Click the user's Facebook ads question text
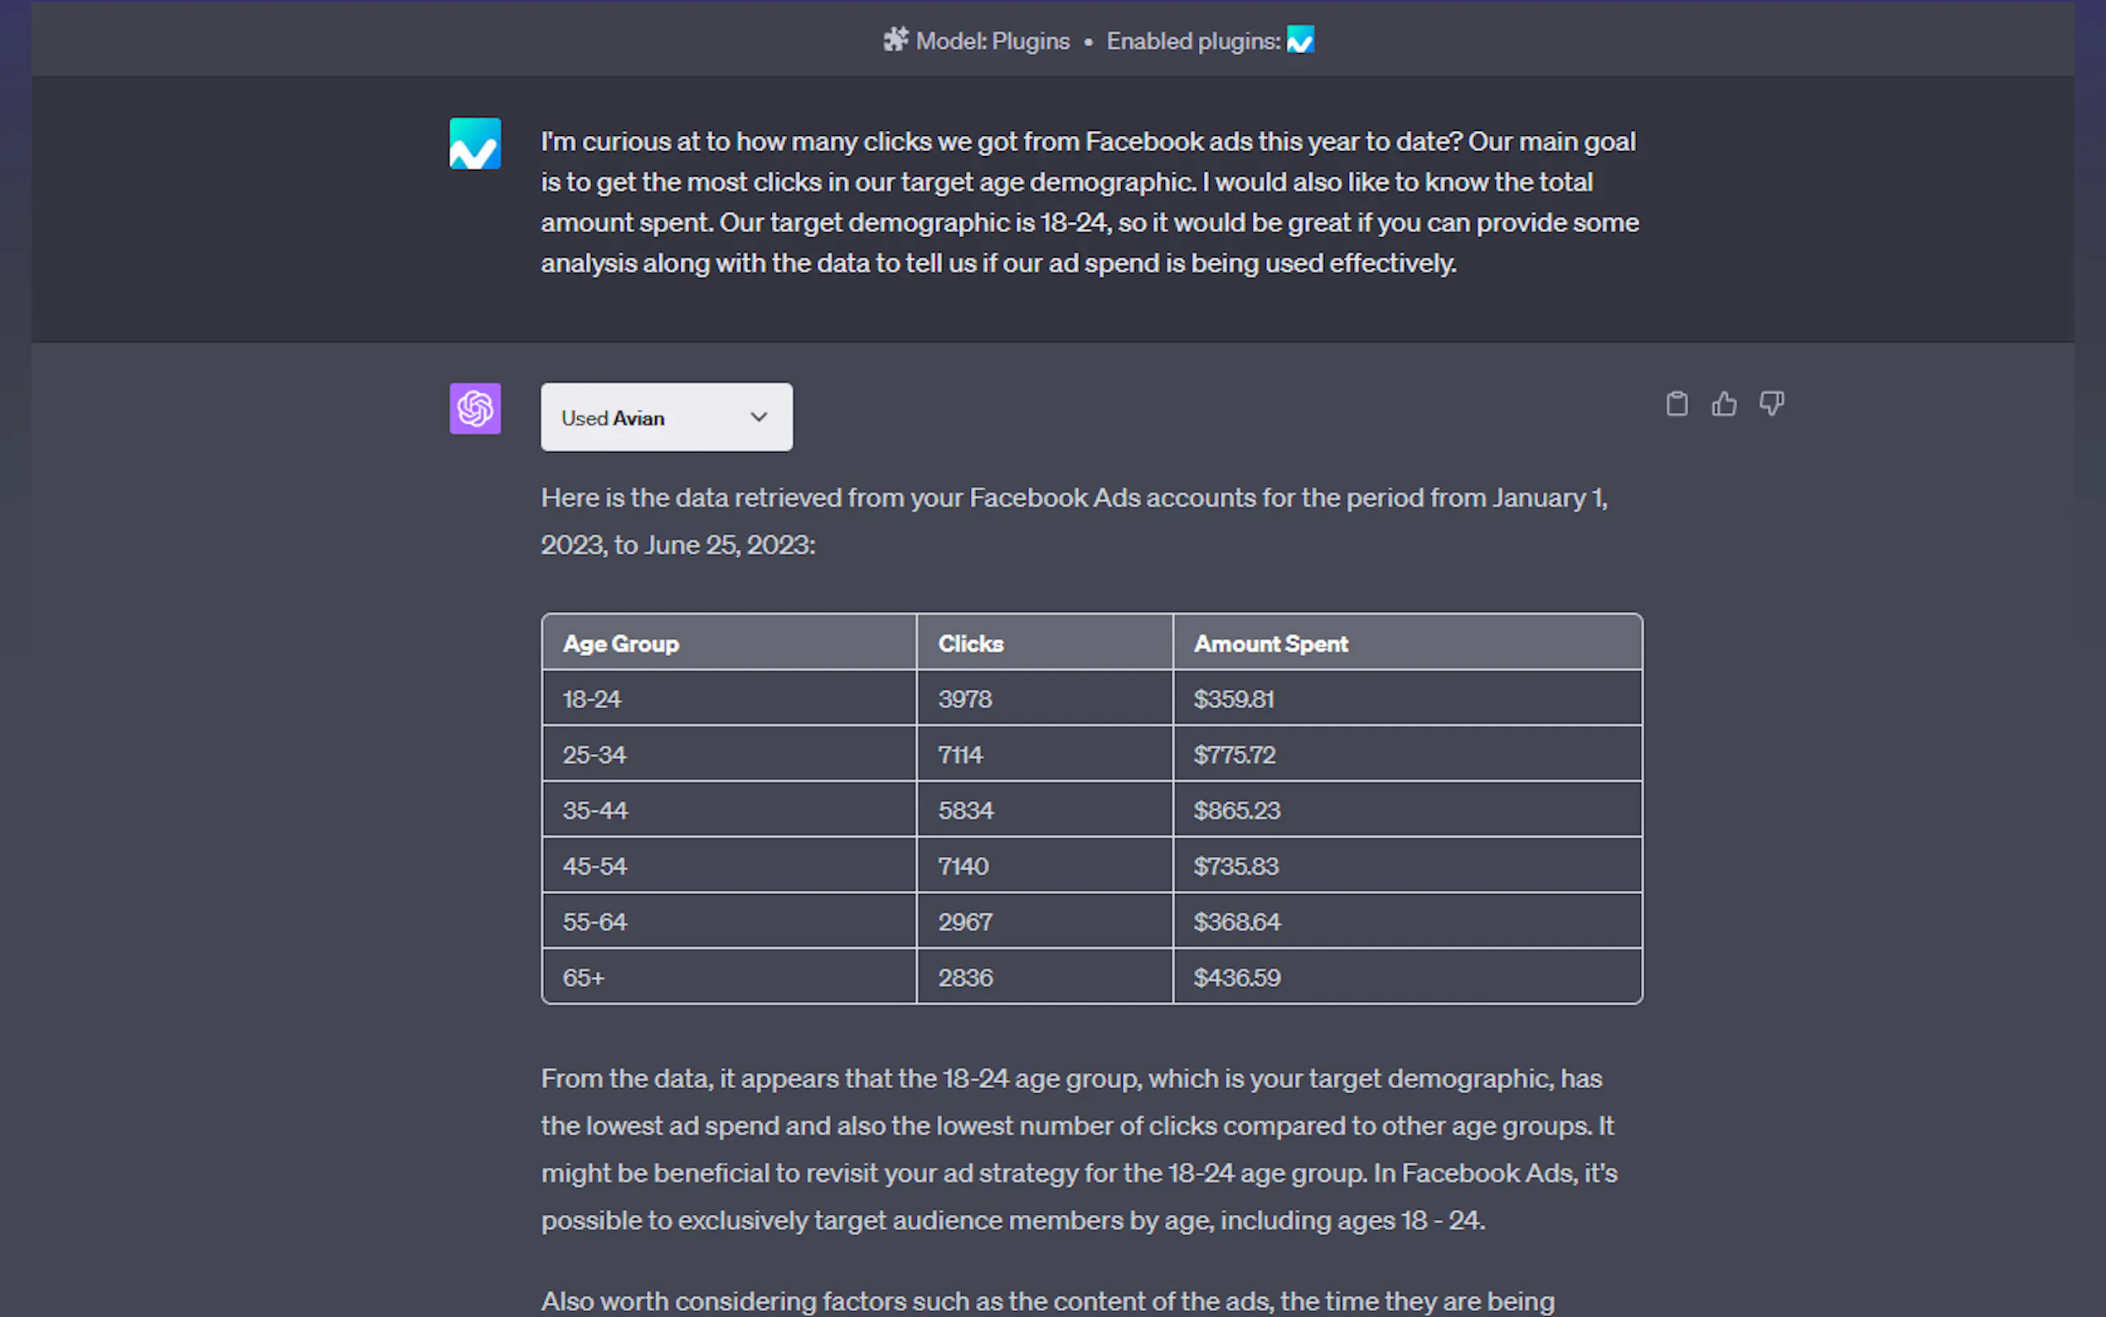This screenshot has width=2106, height=1317. [1089, 202]
